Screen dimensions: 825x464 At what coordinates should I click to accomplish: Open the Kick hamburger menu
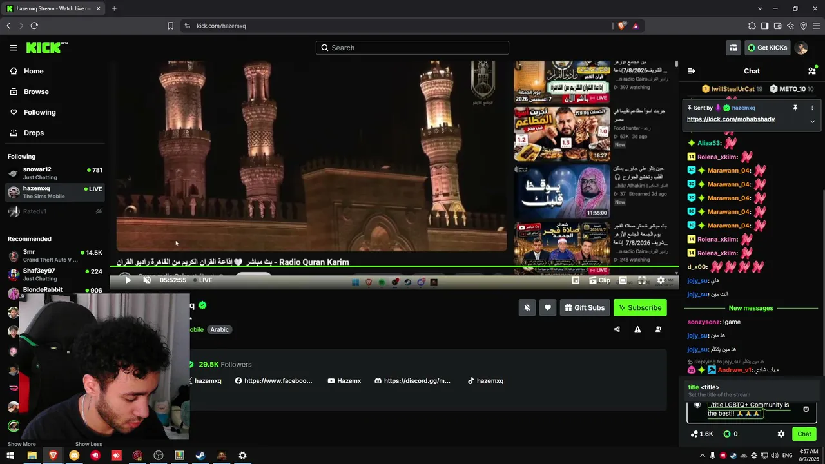[14, 48]
